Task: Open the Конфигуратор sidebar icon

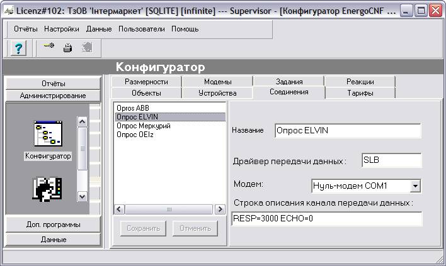Action: [x=48, y=134]
